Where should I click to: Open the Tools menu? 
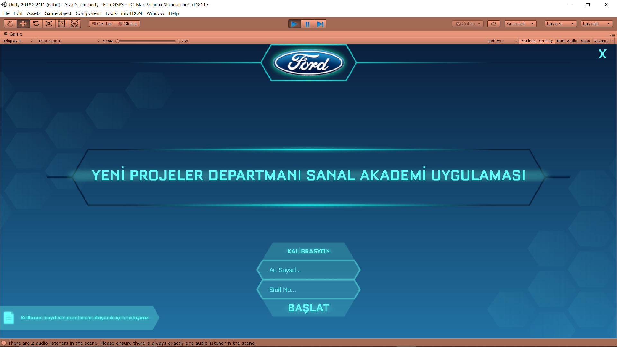click(111, 13)
